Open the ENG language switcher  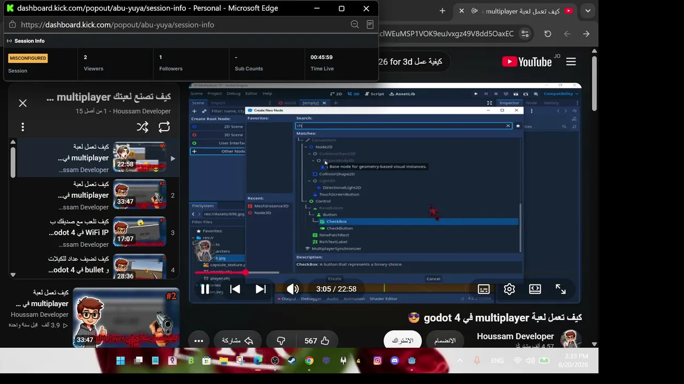click(x=497, y=361)
